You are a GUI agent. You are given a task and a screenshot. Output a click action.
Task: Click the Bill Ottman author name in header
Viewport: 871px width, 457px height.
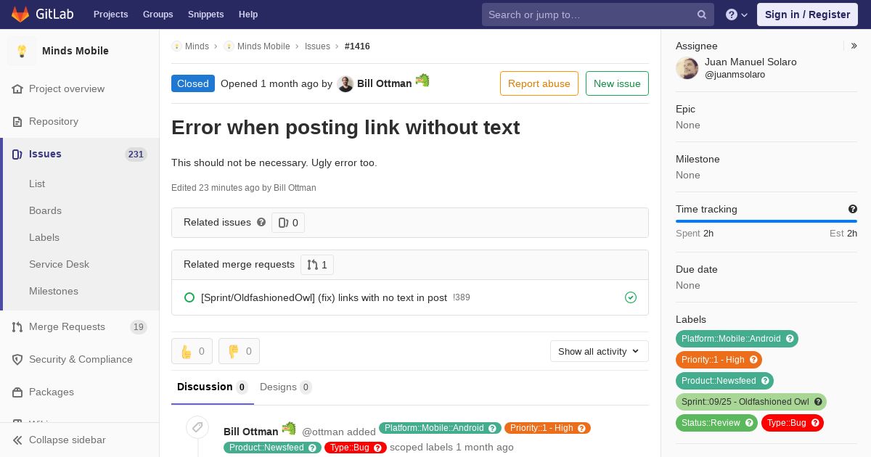[x=384, y=83]
